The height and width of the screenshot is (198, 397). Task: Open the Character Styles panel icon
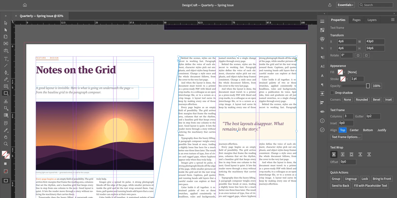pos(322,66)
